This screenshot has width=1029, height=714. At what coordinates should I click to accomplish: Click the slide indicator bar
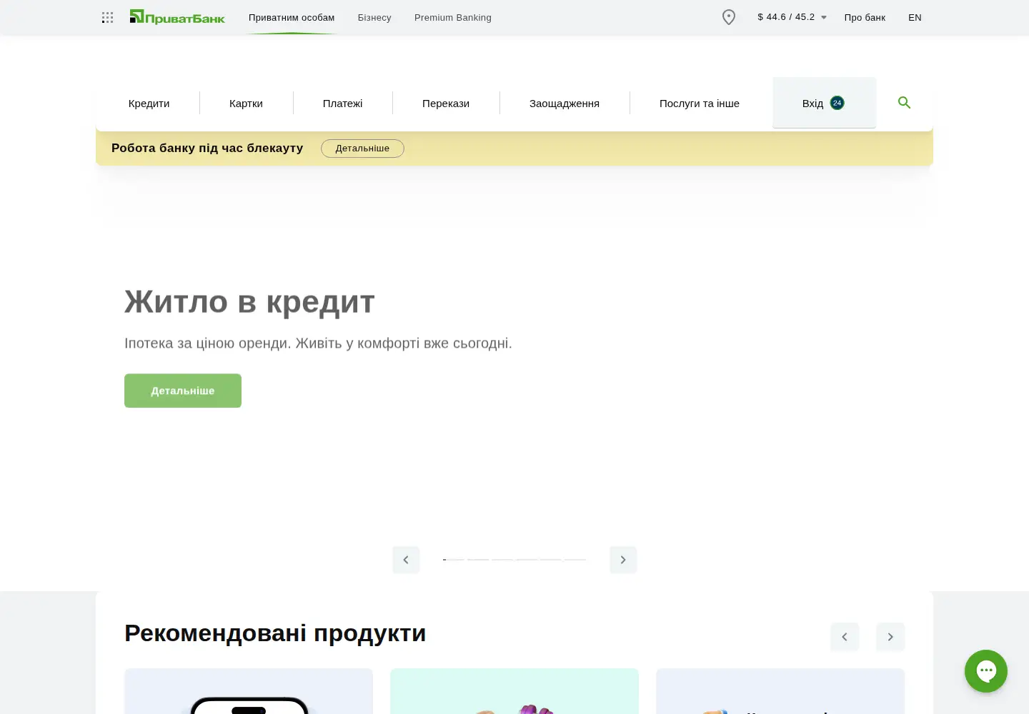(x=514, y=560)
